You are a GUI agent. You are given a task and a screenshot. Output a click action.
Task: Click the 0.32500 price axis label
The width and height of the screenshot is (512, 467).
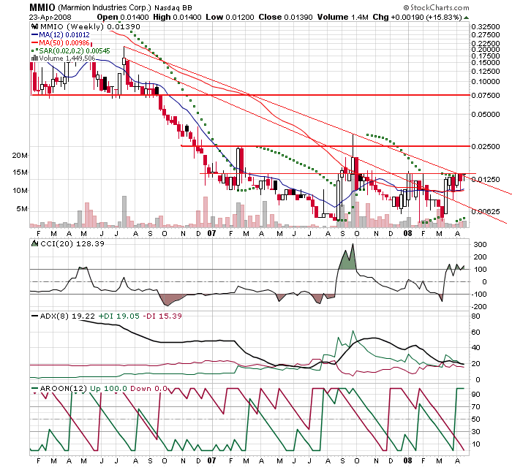pos(485,26)
